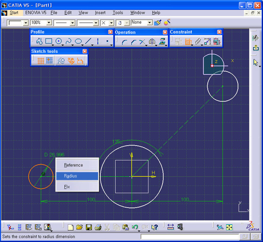The height and width of the screenshot is (242, 263).
Task: Open the ENOVIA V5 menu
Action: 36,13
